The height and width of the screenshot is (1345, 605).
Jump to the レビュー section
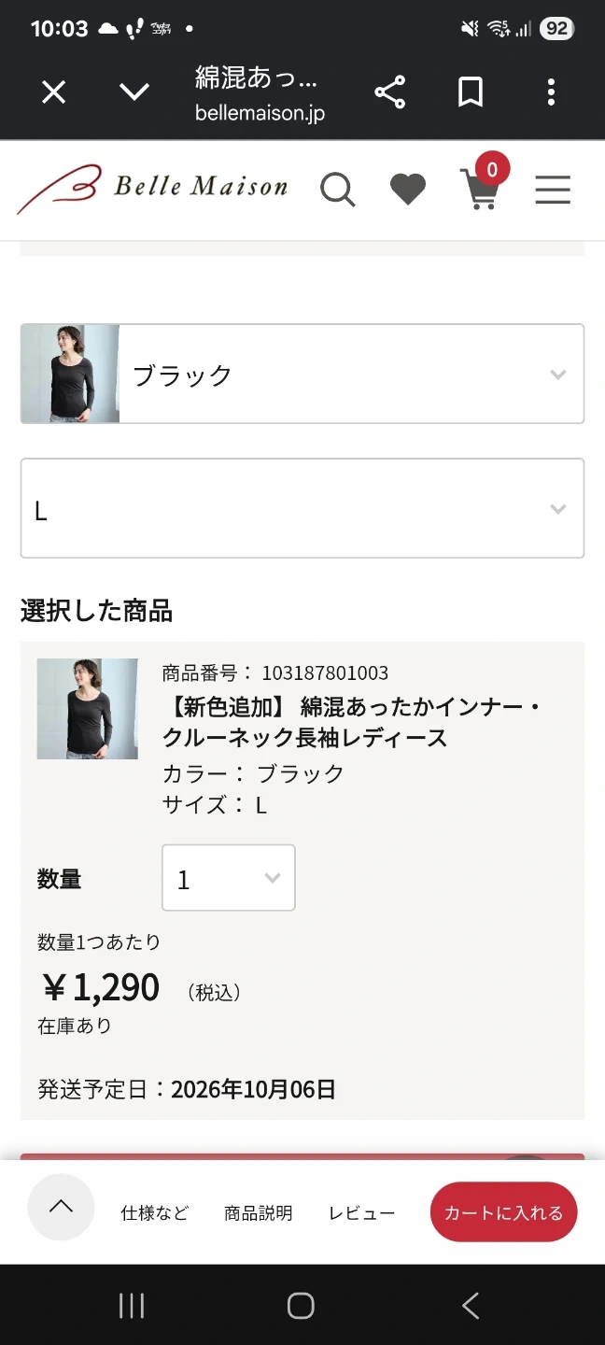pyautogui.click(x=362, y=1212)
